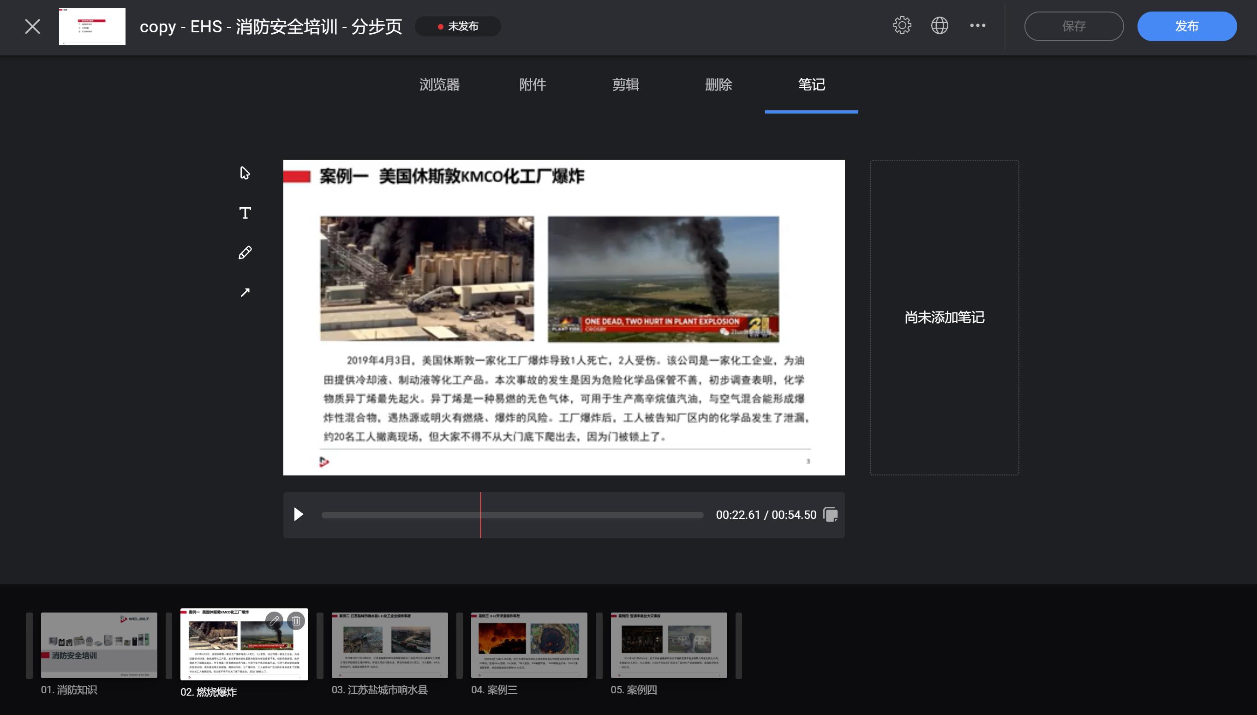Click the empty notes panel 尚未添加笔记

944,317
